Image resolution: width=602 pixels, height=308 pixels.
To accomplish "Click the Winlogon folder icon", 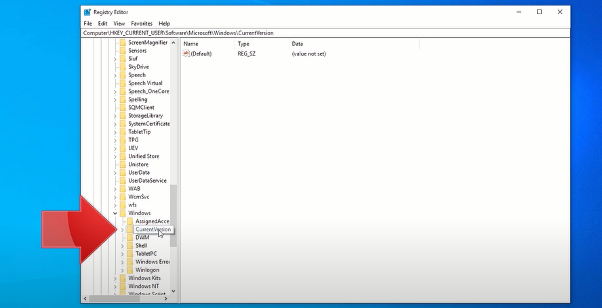I will (x=129, y=270).
